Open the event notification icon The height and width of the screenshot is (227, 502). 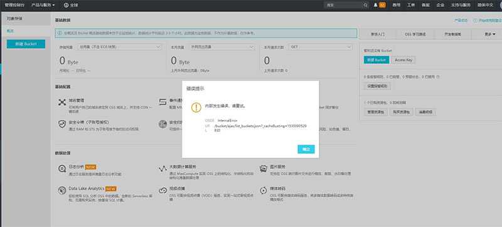click(163, 102)
